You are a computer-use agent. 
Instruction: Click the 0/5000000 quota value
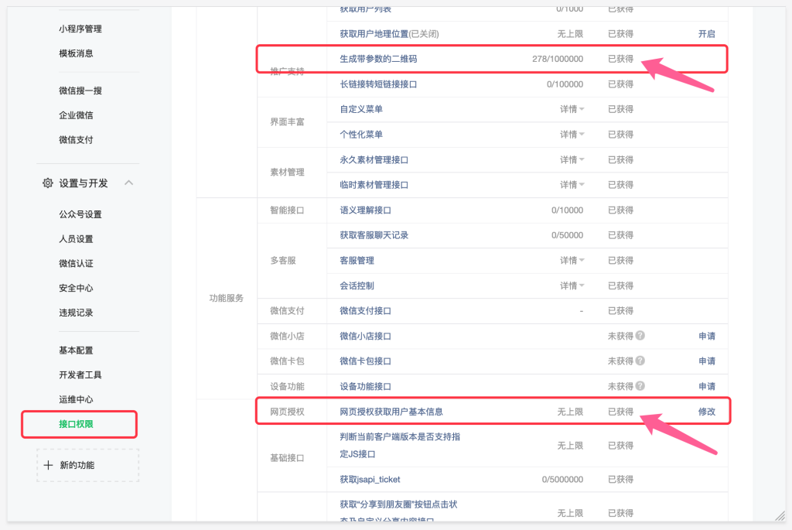coord(562,479)
